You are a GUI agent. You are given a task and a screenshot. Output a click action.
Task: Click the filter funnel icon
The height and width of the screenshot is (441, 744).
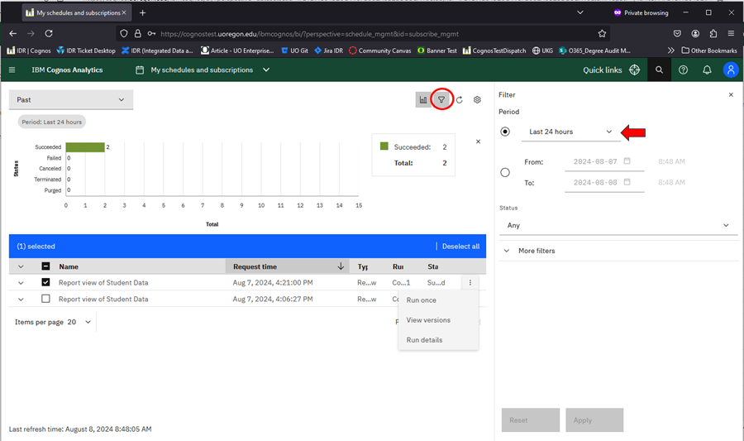441,99
